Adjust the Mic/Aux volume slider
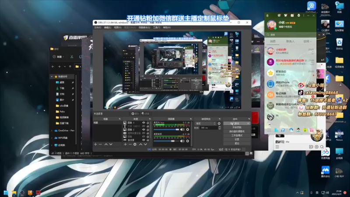Viewport: 350px width, 197px height. coord(167,130)
